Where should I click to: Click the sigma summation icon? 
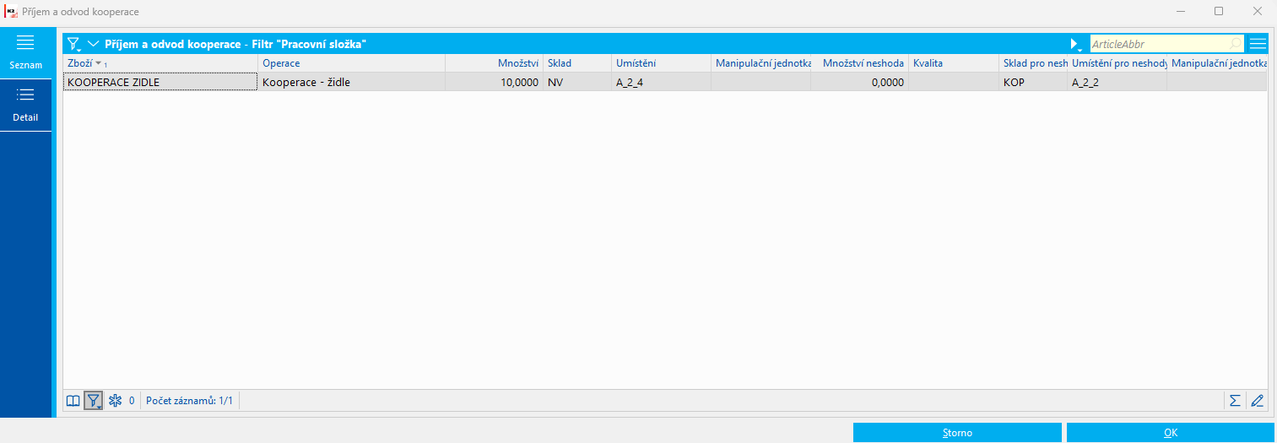click(x=1235, y=401)
